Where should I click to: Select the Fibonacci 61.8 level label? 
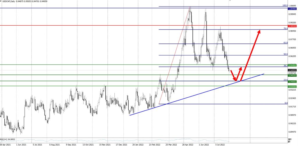point(285,43)
